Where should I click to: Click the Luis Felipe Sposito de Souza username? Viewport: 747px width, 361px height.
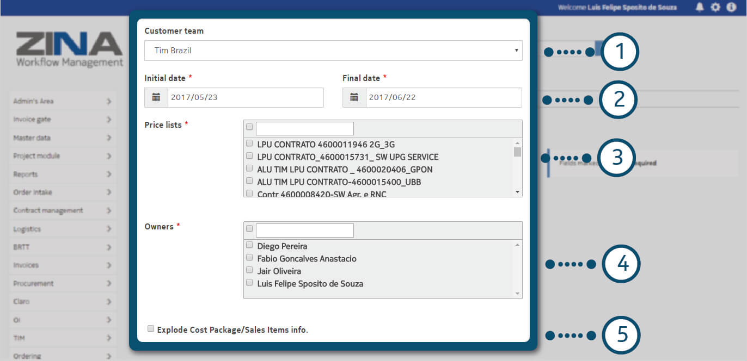[x=632, y=8]
